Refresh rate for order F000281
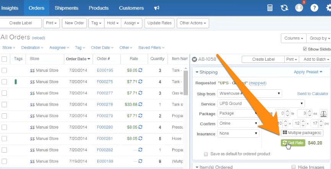The height and width of the screenshot is (169, 331). point(140,138)
